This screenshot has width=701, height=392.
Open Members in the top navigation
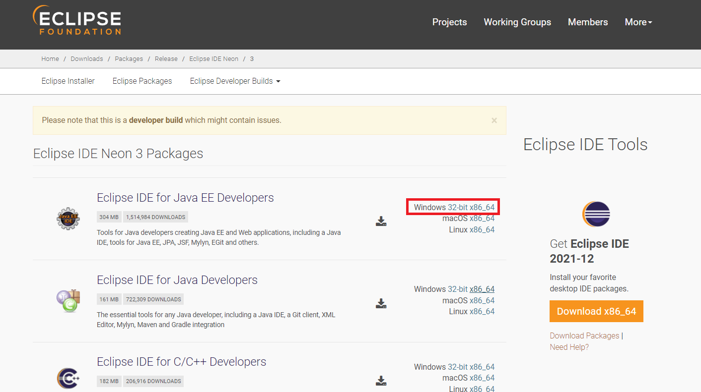[x=588, y=22]
